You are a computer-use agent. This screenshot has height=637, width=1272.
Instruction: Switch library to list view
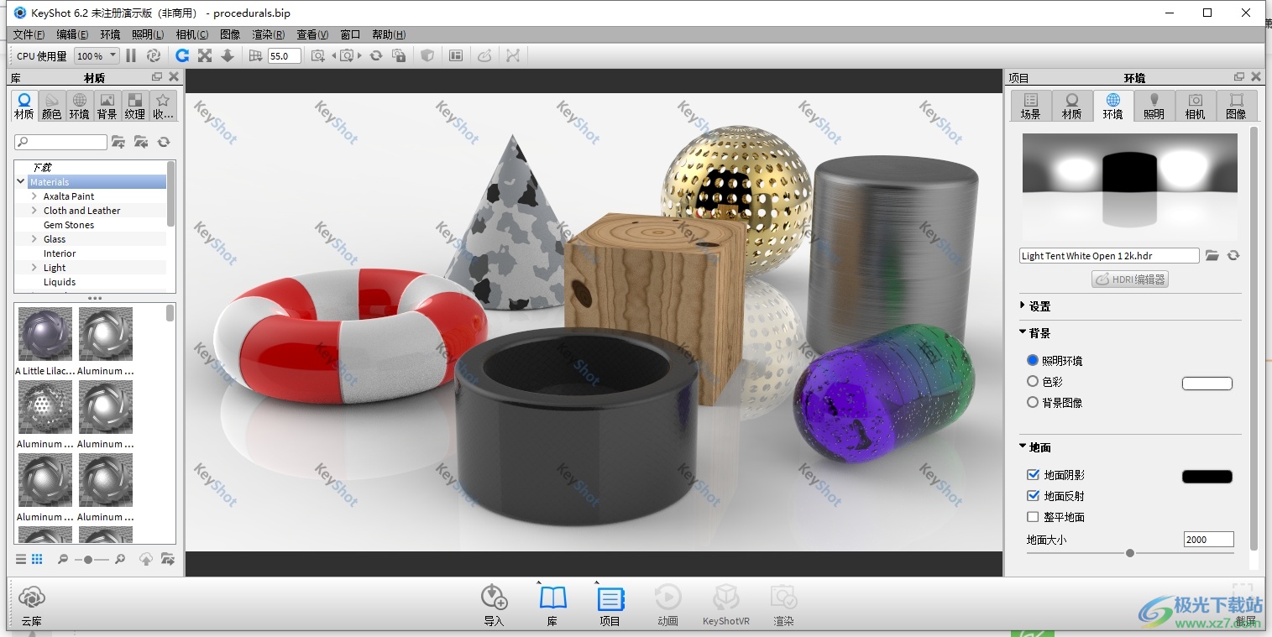[x=21, y=559]
